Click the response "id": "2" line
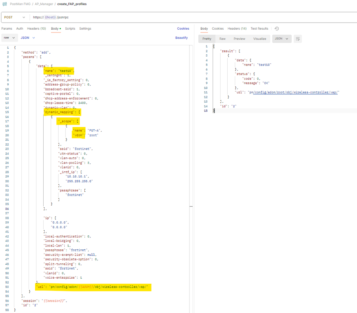The height and width of the screenshot is (313, 357). click(x=228, y=106)
